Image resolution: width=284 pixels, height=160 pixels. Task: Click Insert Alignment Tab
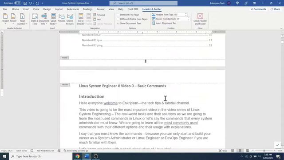[164, 23]
